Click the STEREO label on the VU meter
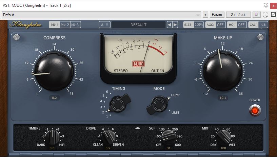 click(121, 71)
